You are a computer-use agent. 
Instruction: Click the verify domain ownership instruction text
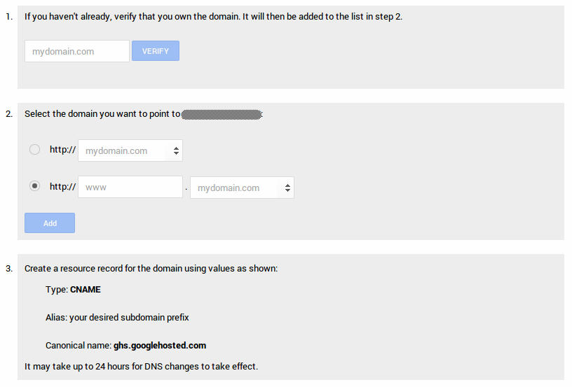click(213, 16)
